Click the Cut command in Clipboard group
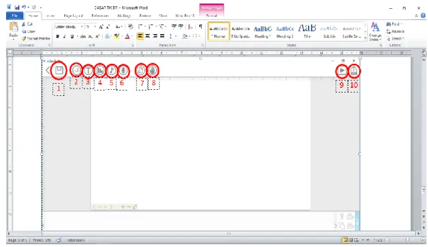This screenshot has height=247, width=428. [x=27, y=24]
